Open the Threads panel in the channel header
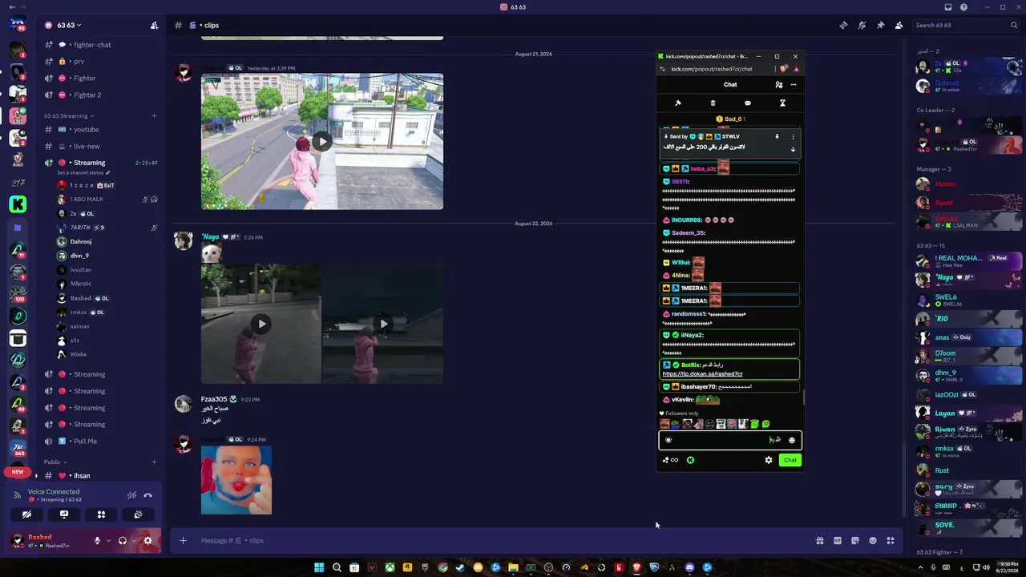 (x=843, y=26)
